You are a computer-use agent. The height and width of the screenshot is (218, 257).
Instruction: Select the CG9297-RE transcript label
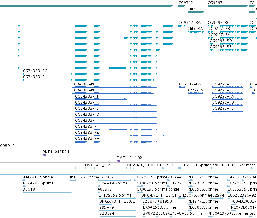click(221, 47)
